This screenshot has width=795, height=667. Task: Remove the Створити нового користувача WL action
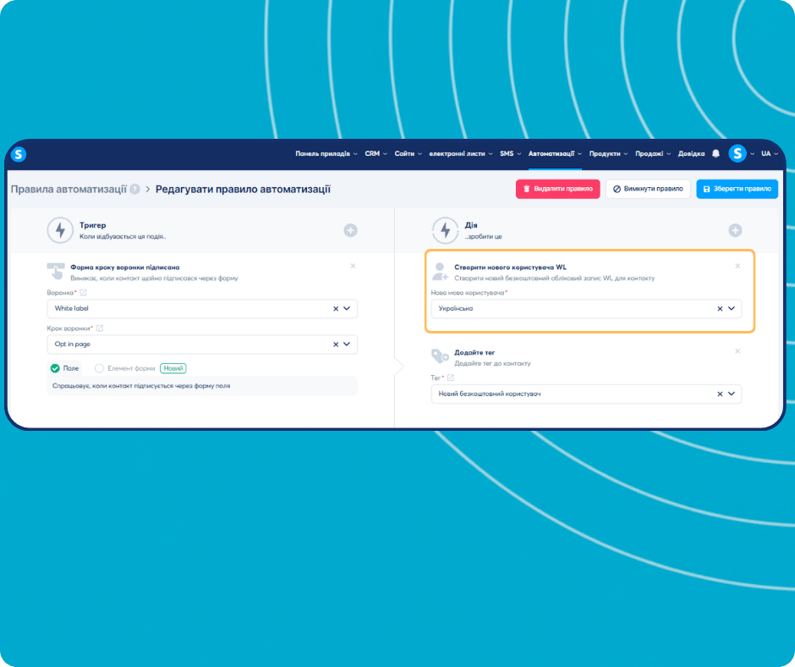coord(737,266)
